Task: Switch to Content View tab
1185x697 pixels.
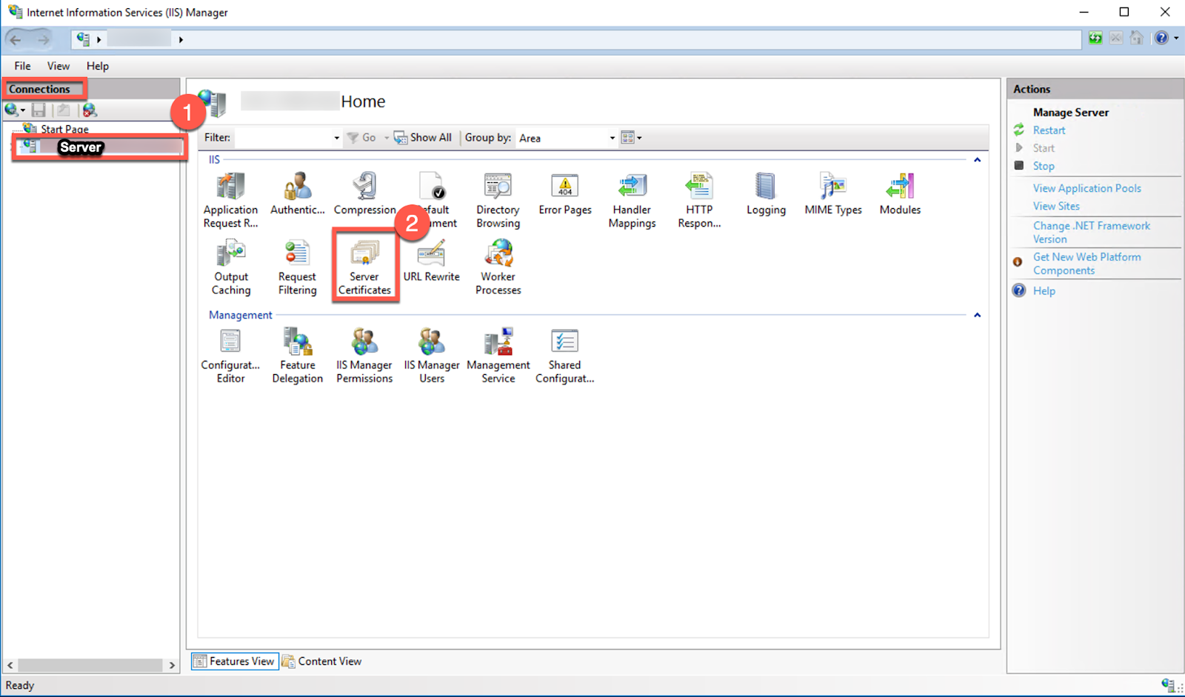Action: coord(322,661)
